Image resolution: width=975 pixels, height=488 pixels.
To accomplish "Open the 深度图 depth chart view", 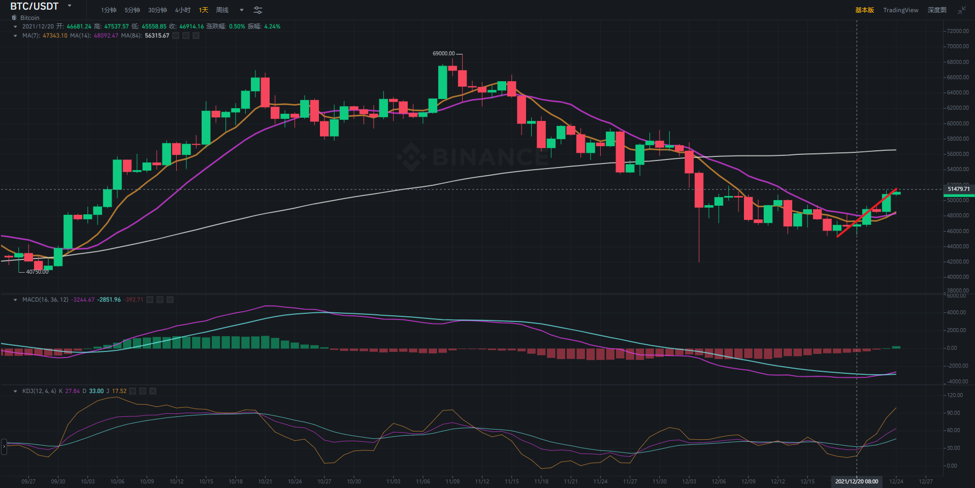I will tap(937, 10).
